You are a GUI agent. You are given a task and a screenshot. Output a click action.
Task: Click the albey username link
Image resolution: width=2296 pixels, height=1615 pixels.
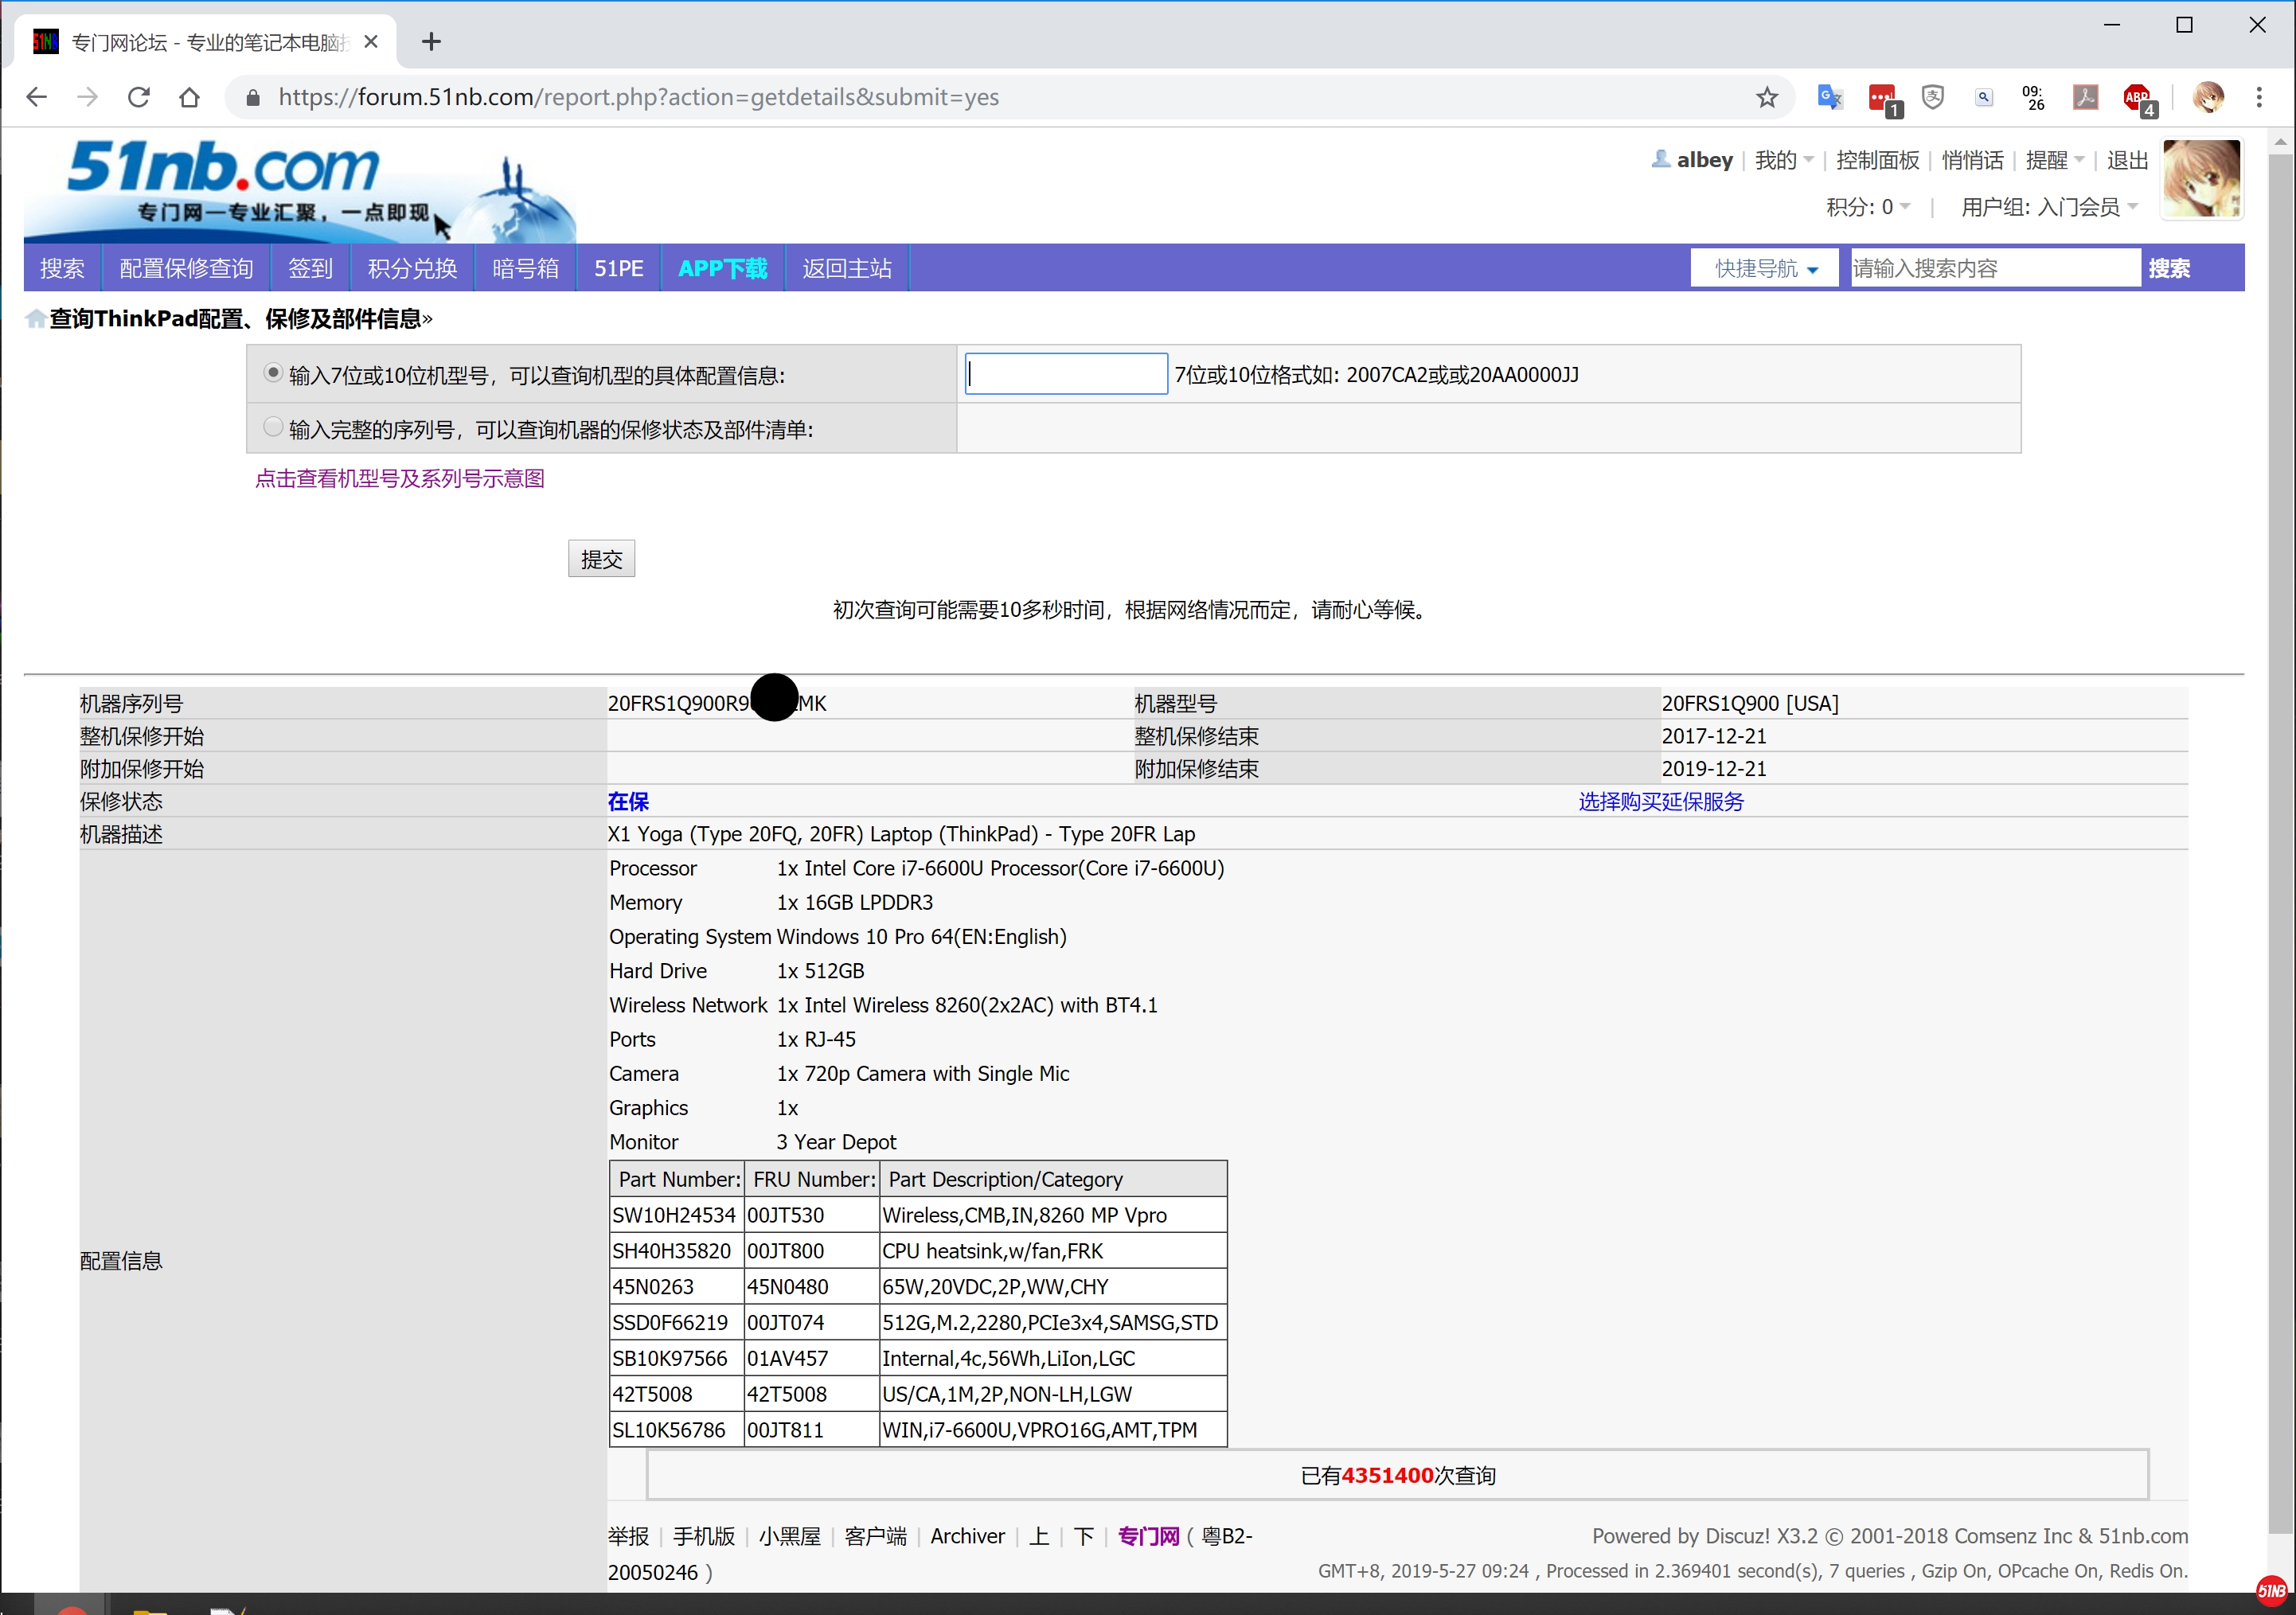pos(1704,160)
